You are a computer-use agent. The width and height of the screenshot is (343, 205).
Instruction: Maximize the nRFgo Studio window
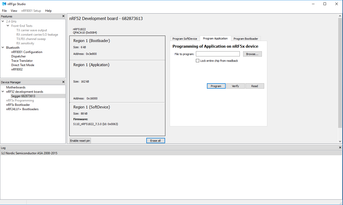[325, 4]
